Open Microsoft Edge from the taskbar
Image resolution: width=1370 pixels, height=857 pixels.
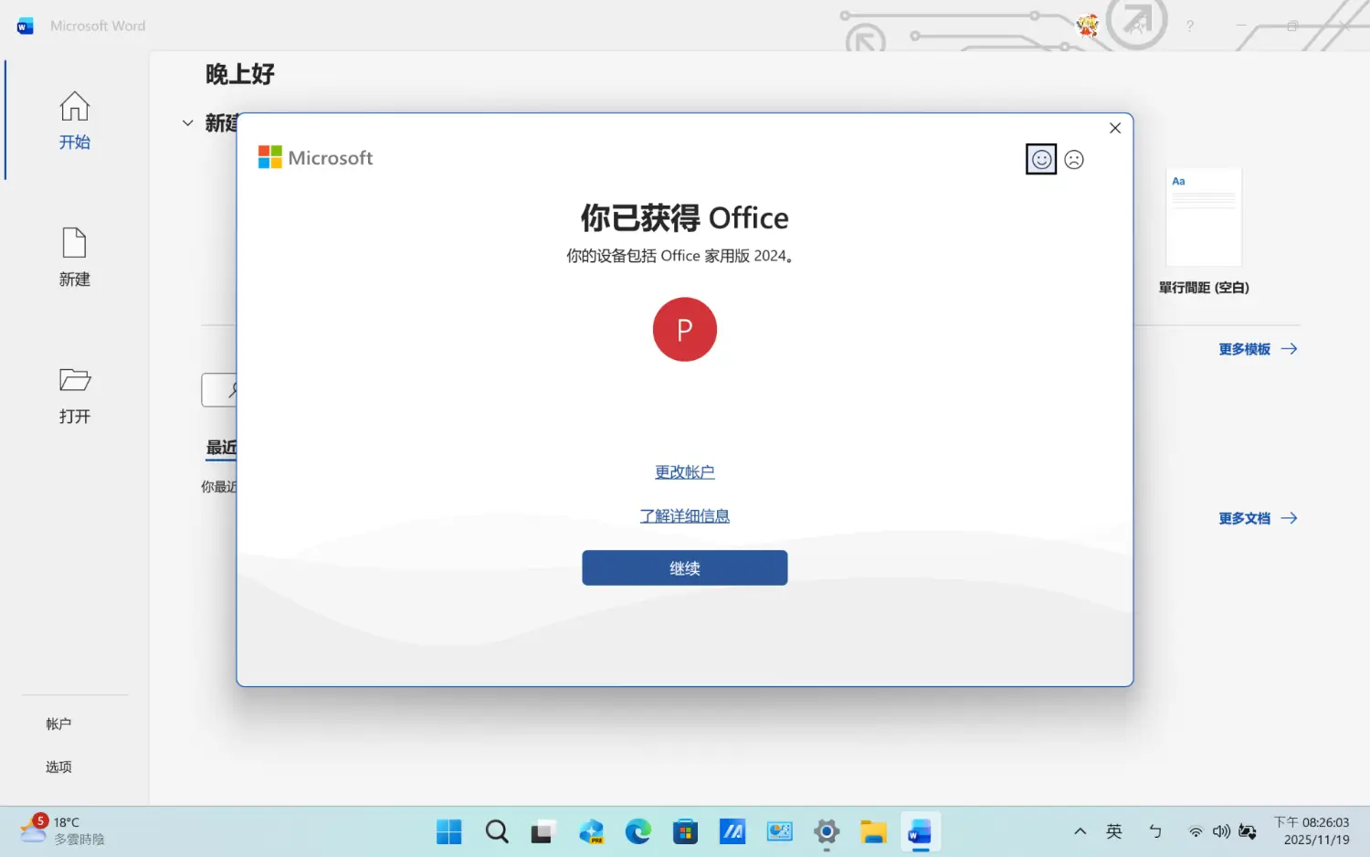tap(638, 831)
